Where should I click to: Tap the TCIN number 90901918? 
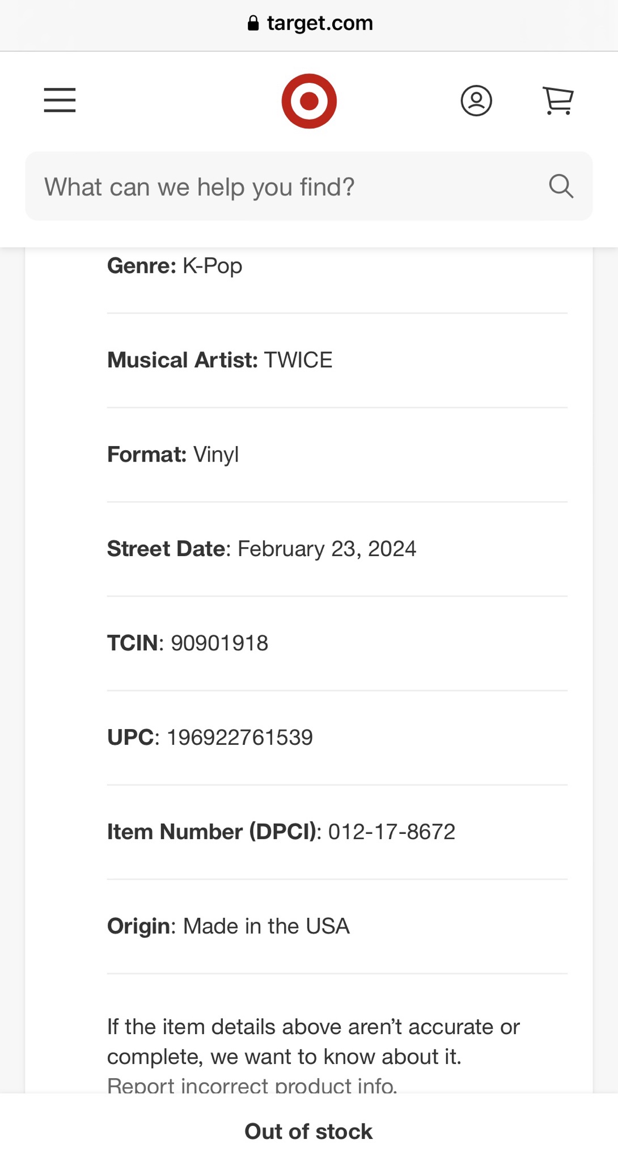click(x=219, y=643)
